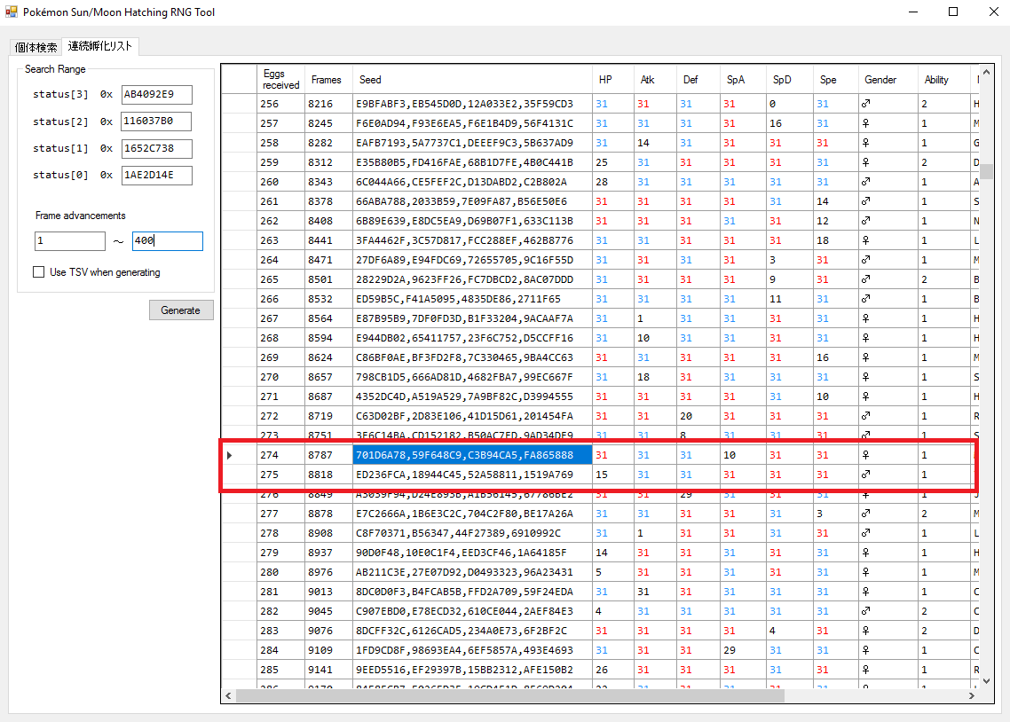The image size is (1010, 722).
Task: Select the seed cell in row 275
Action: click(471, 475)
